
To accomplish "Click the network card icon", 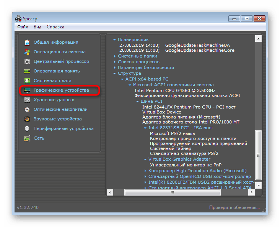I will [27, 138].
